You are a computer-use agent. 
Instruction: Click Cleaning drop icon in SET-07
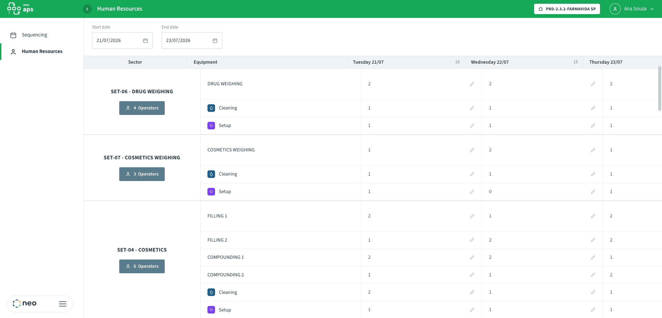pos(211,174)
